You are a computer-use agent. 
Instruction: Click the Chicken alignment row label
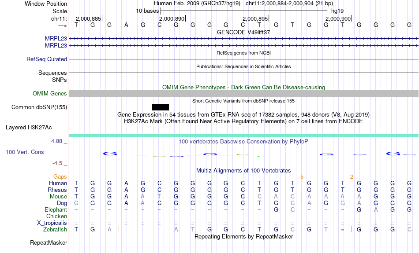click(56, 216)
